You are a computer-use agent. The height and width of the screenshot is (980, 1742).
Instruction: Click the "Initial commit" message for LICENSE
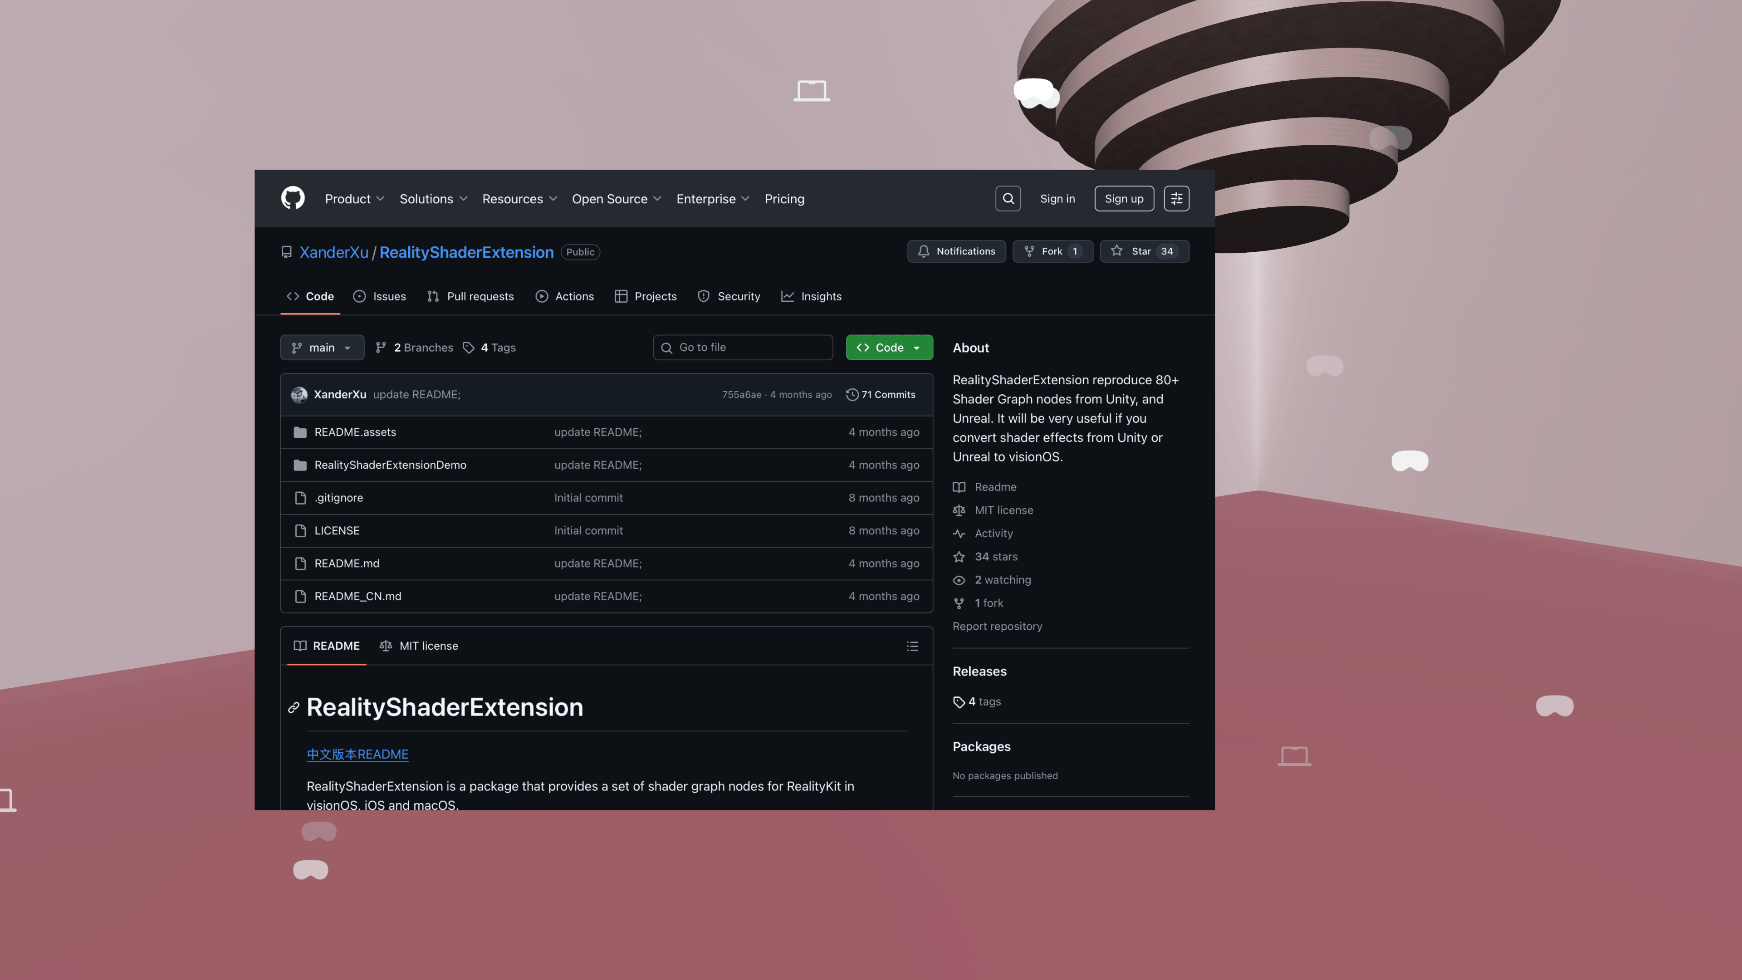tap(588, 530)
